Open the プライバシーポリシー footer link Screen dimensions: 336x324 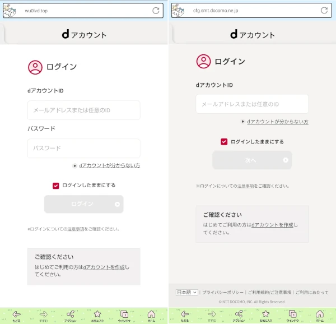(x=223, y=292)
